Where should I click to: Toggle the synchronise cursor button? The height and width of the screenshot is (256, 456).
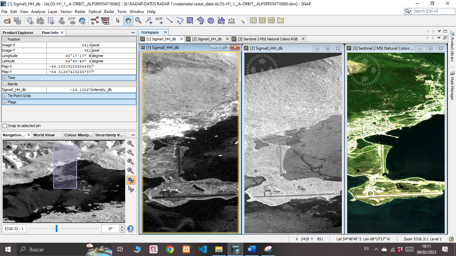coord(131,189)
